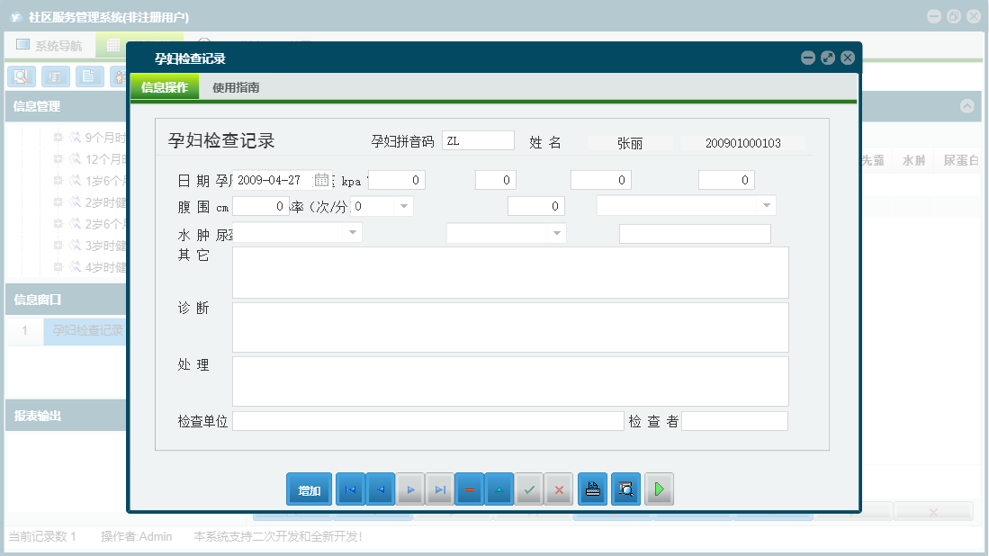The width and height of the screenshot is (989, 556).
Task: Click the printer icon button
Action: click(593, 489)
